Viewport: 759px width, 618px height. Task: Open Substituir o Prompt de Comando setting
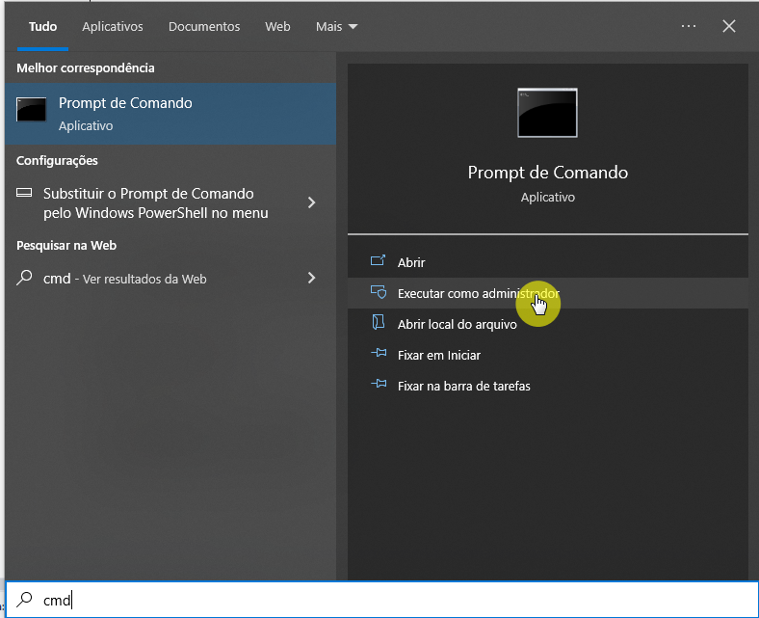coord(170,203)
